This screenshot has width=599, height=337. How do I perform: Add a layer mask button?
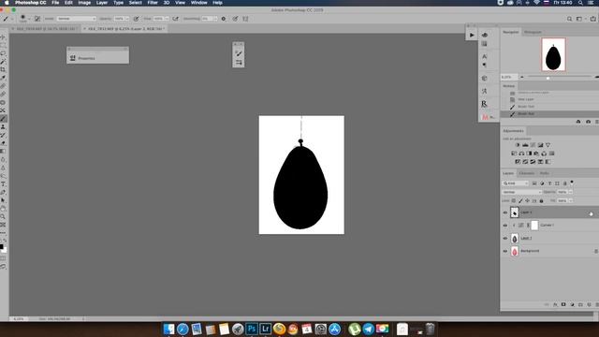563,304
